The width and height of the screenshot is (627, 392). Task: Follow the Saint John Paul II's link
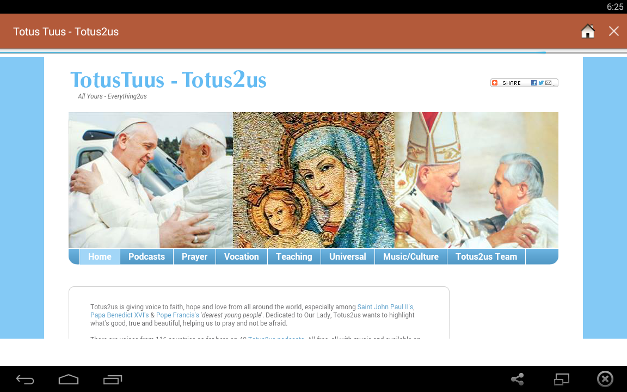pos(385,307)
